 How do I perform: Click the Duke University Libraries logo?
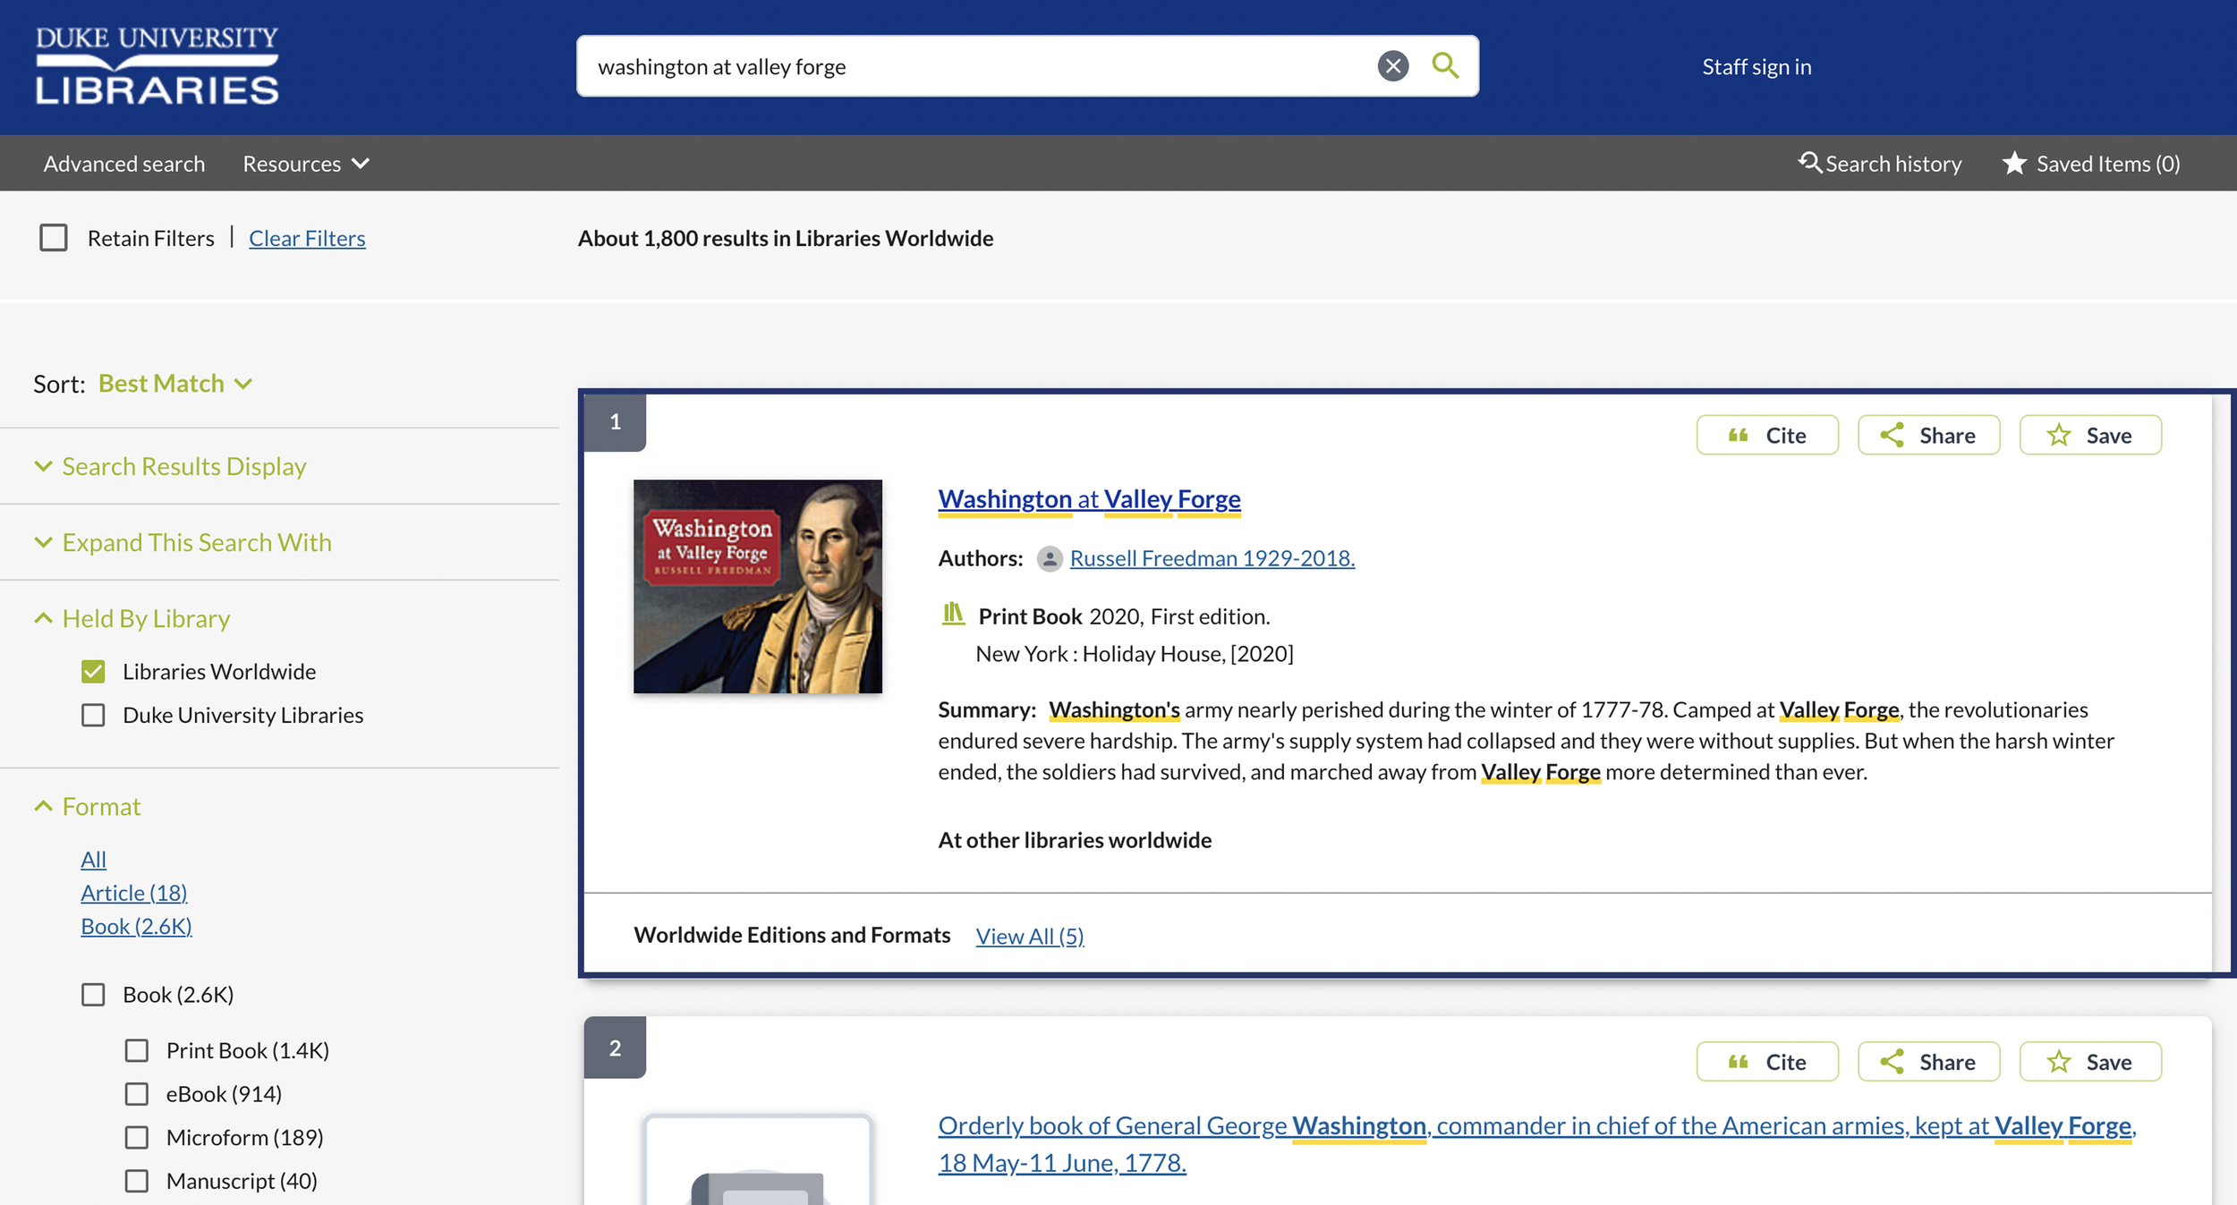(x=157, y=66)
